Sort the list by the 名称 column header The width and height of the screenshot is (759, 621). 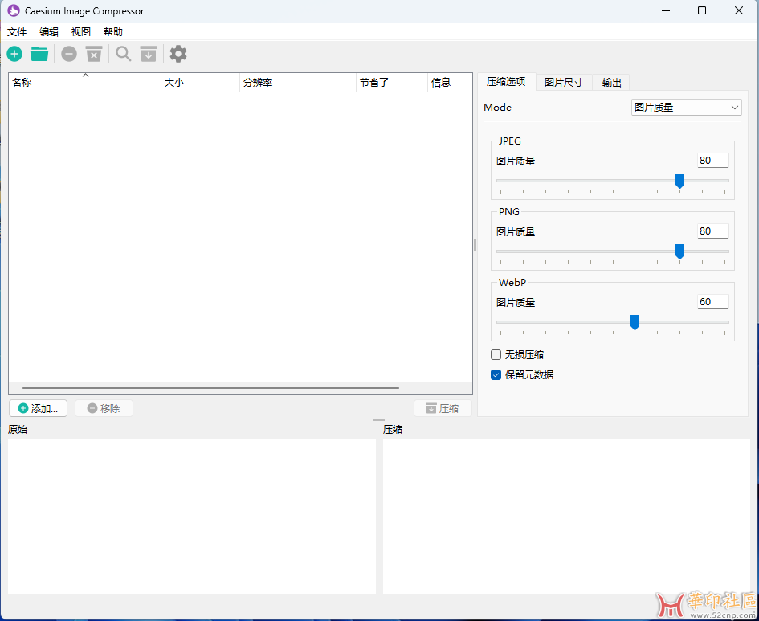84,82
